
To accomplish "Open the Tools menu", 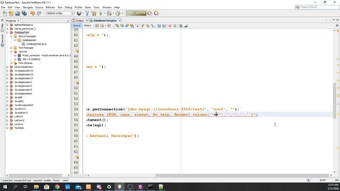I will coord(97,7).
